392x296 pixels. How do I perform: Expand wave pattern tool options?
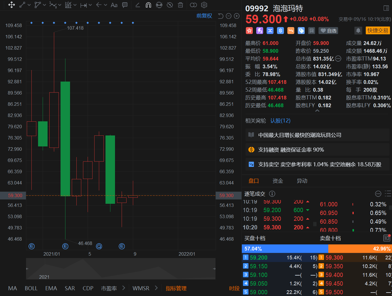[x=60, y=5]
